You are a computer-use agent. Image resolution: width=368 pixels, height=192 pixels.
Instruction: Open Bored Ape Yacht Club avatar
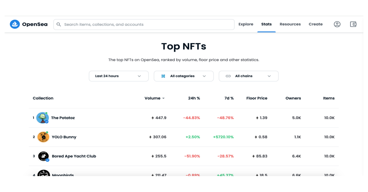(43, 156)
